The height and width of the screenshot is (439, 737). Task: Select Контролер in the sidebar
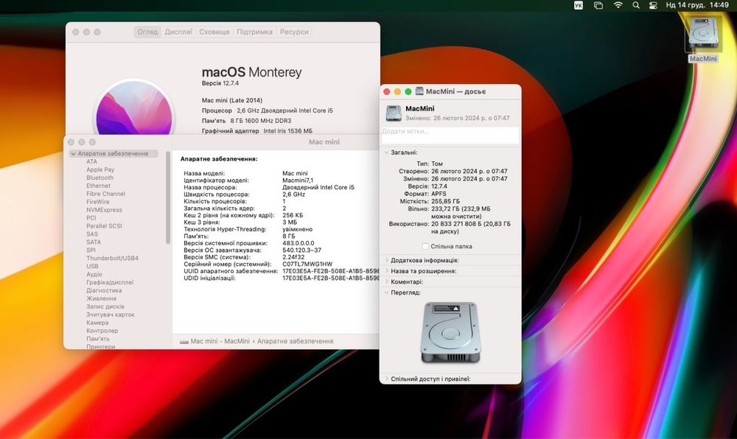click(102, 331)
